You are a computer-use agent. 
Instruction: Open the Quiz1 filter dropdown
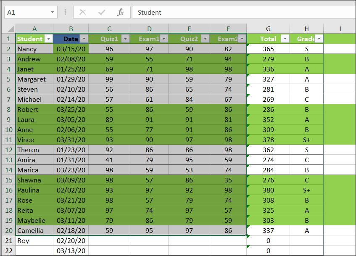(x=125, y=38)
